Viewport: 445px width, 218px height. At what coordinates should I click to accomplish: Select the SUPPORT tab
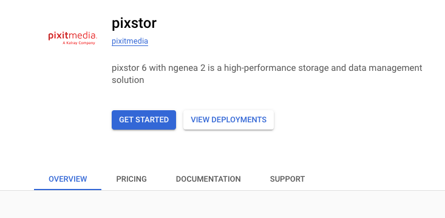point(287,179)
